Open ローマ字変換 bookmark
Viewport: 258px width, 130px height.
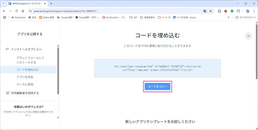185,17
